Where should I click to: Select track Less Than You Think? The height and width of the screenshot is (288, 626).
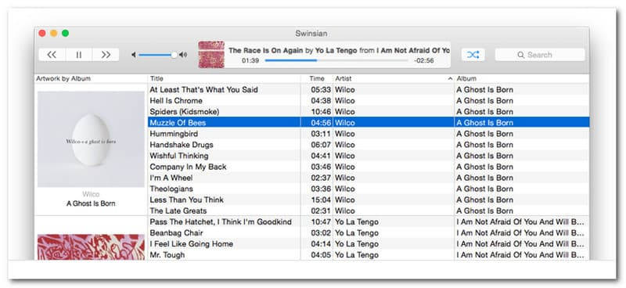click(368, 200)
